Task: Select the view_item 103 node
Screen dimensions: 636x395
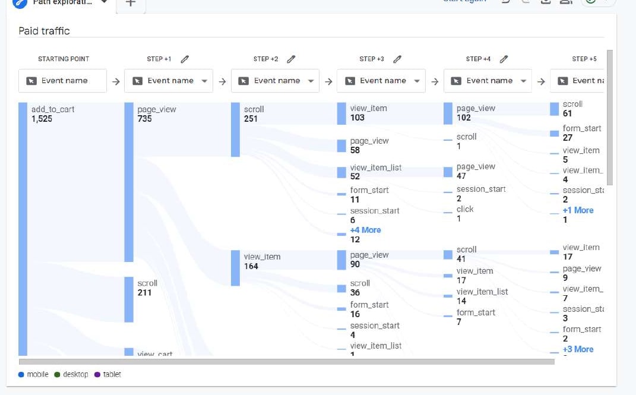Action: [341, 113]
